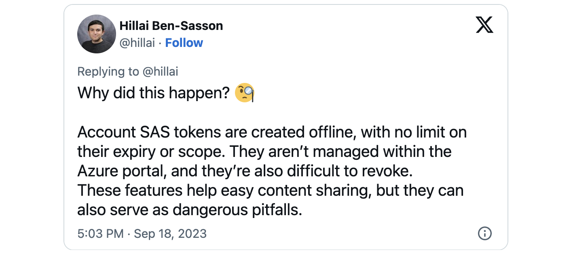This screenshot has height=254, width=571.
Task: Click the 'Azure portal' sentence line
Action: click(245, 171)
